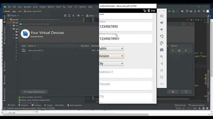Image resolution: width=213 pixels, height=119 pixels.
Task: Click emulator Home circle button
Action: click(162, 70)
